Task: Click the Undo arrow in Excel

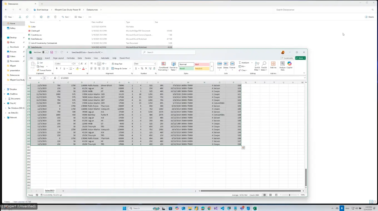Action: [x=56, y=52]
